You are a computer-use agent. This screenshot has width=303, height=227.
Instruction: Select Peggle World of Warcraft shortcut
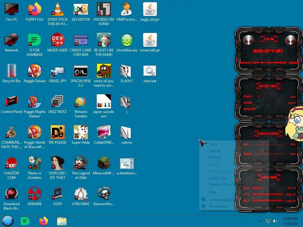point(35,137)
